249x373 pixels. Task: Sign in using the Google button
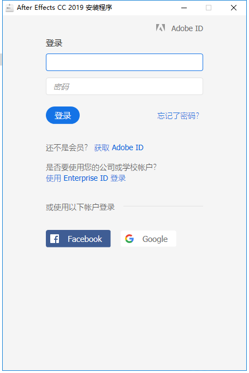[x=149, y=239]
